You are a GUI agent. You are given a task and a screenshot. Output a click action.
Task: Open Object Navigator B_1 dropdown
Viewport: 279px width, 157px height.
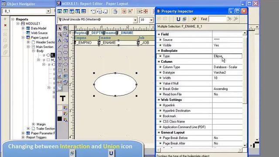pos(48,11)
